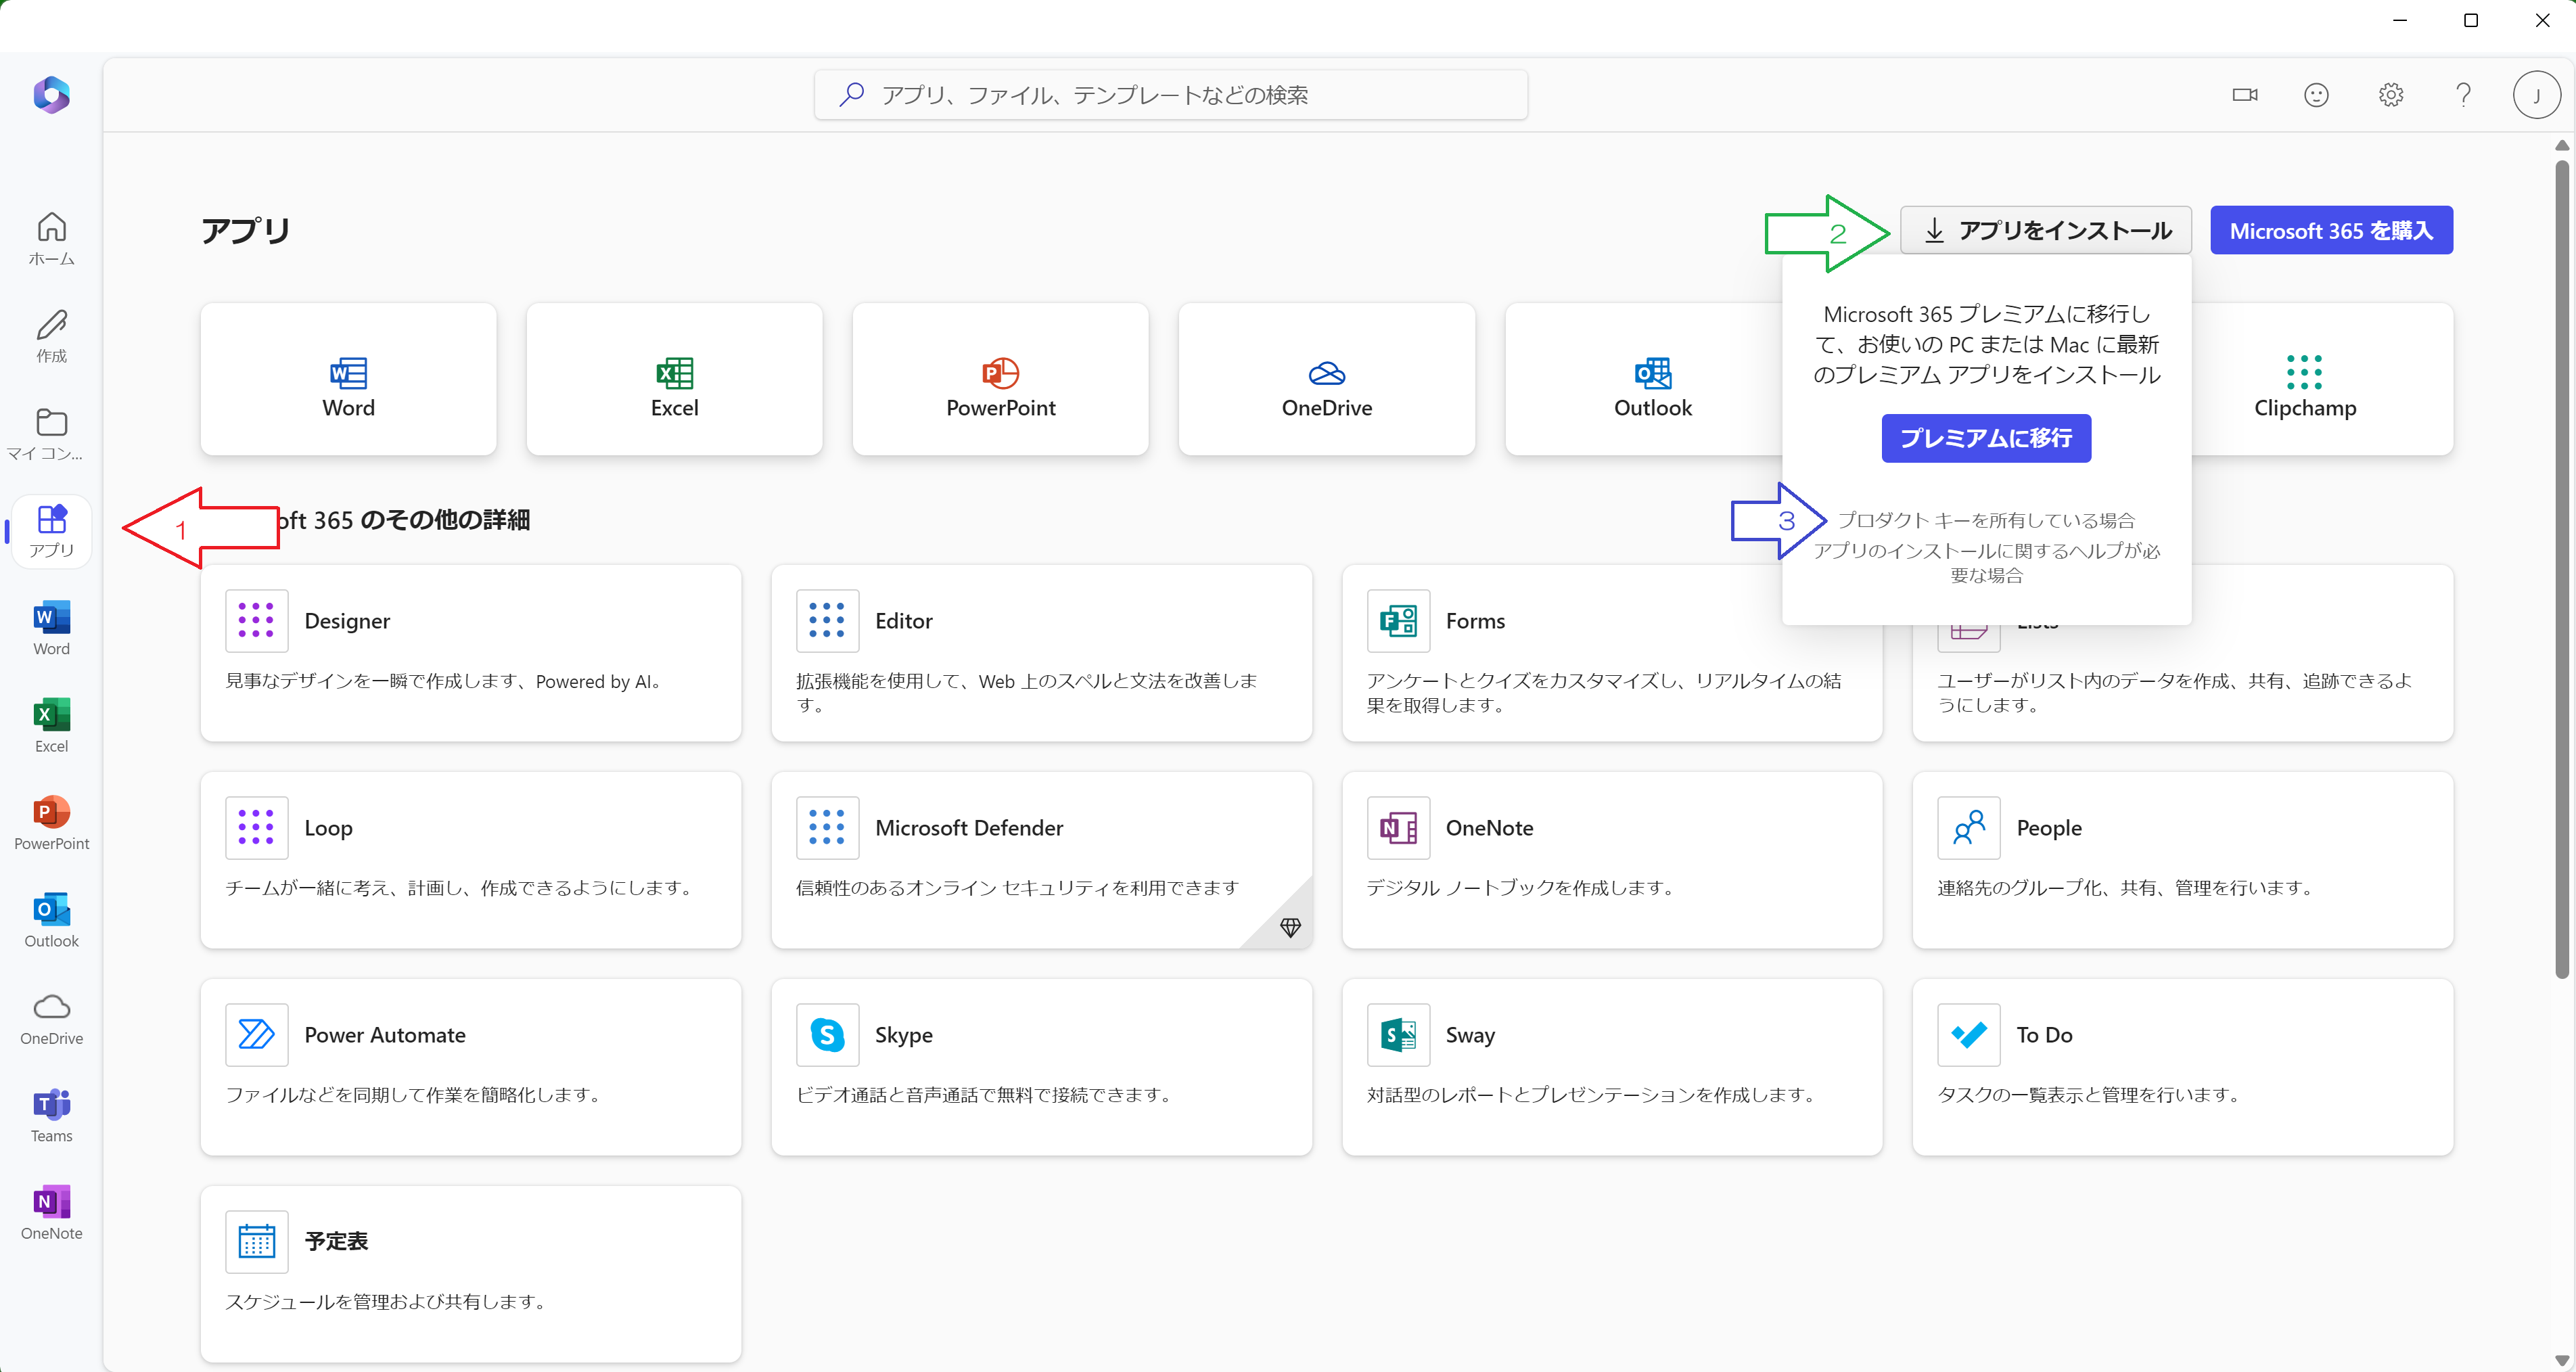Open the 作成 create page
Image resolution: width=2576 pixels, height=1372 pixels.
tap(51, 336)
